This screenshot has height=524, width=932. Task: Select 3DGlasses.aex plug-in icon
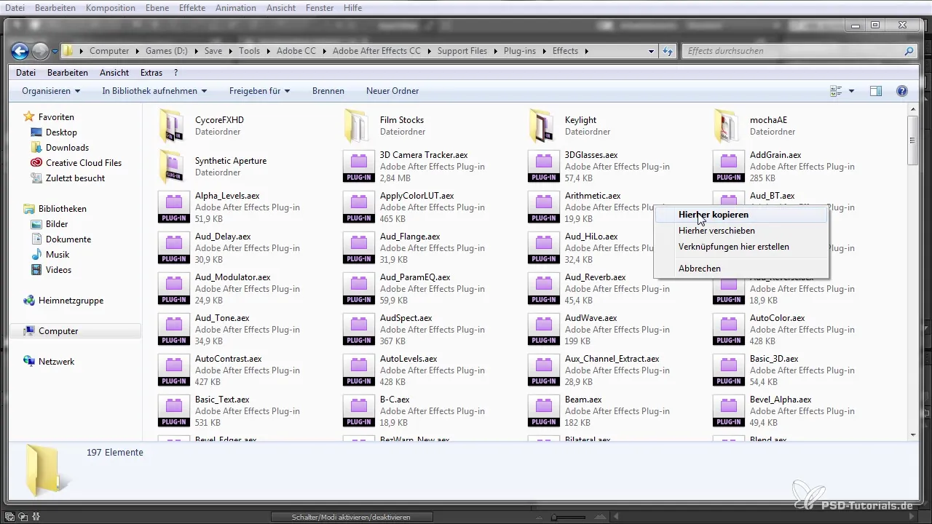pyautogui.click(x=543, y=167)
